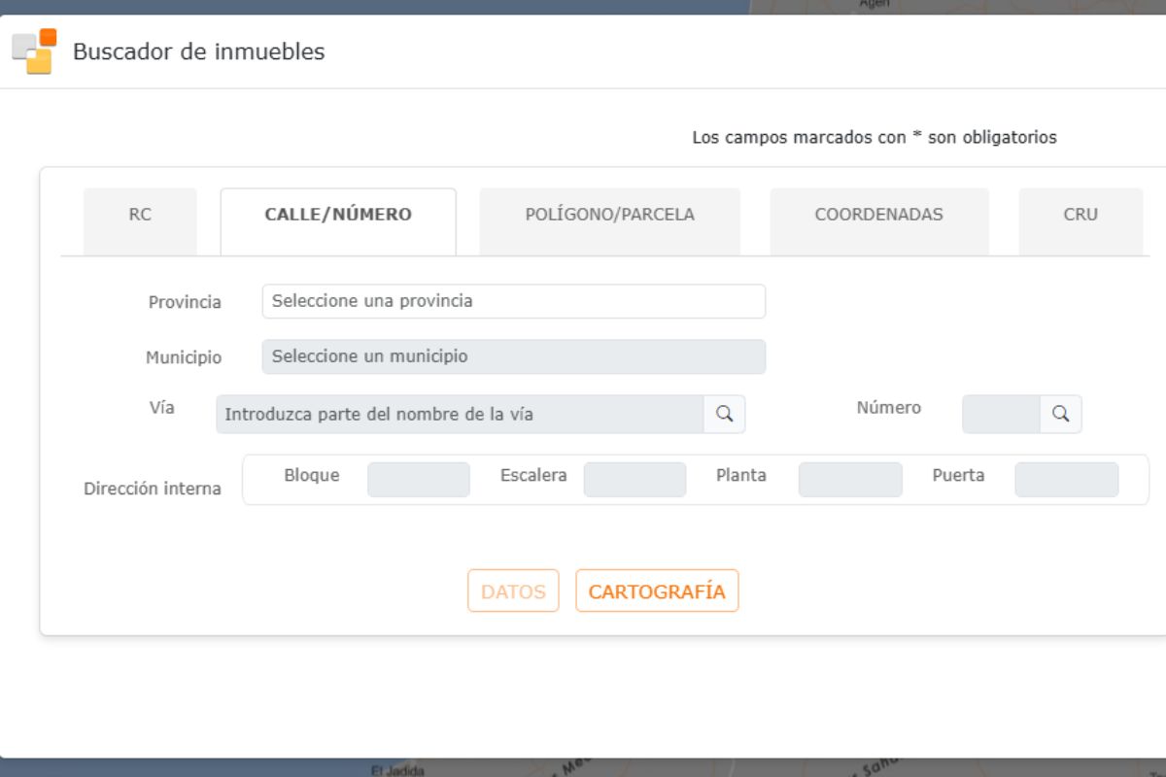The image size is (1166, 777).
Task: Click the 'Escalera' label
Action: click(533, 475)
